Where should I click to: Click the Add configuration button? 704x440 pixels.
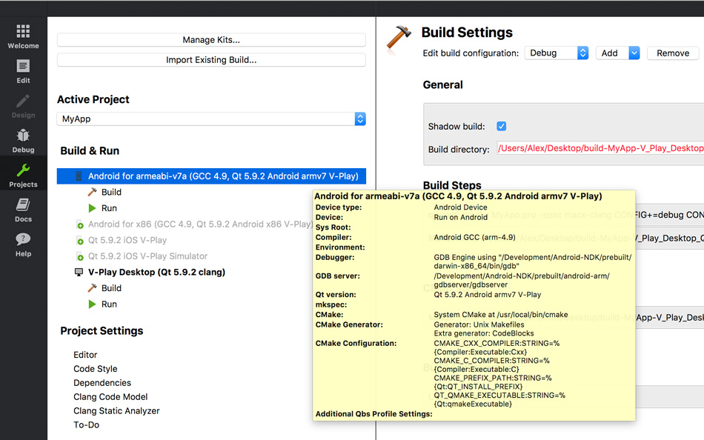point(612,53)
